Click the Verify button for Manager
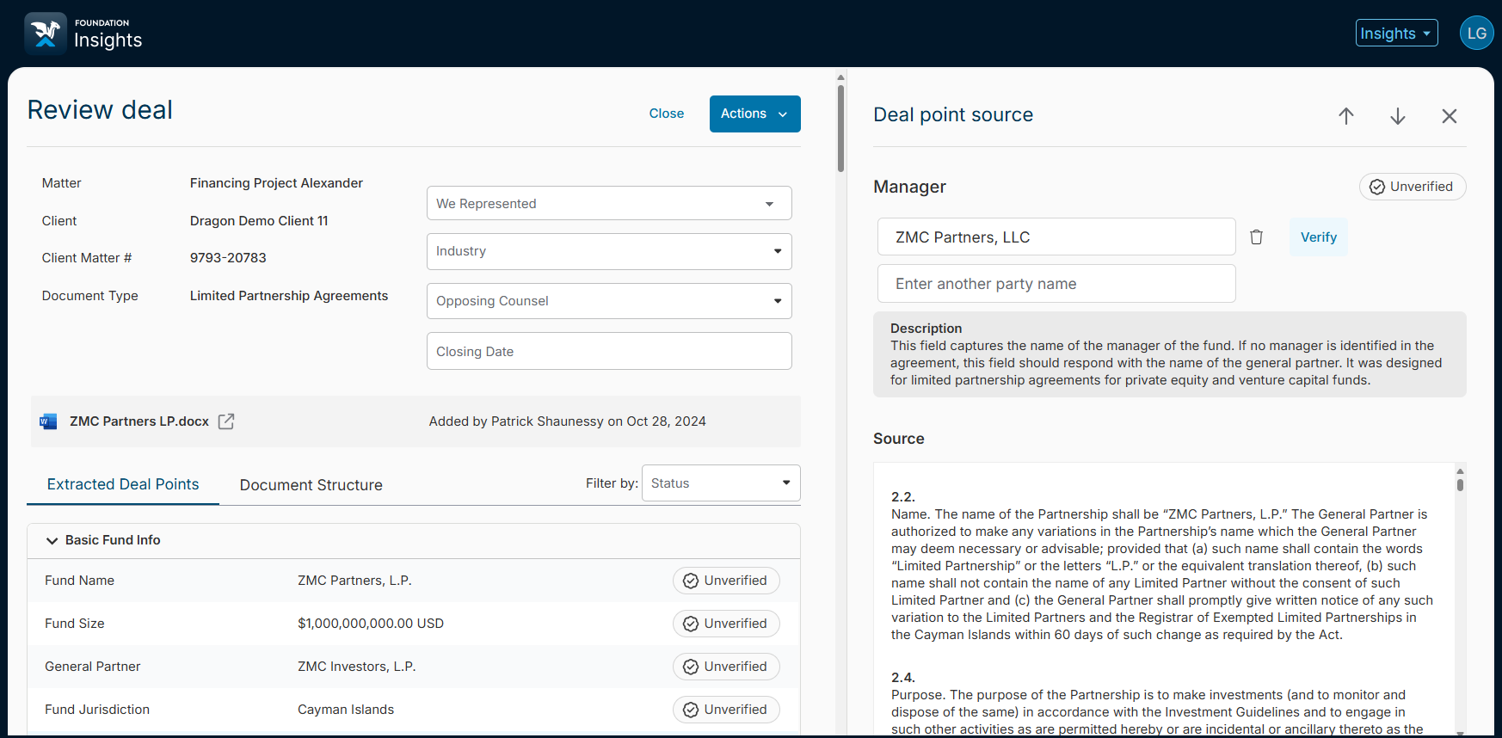 (x=1318, y=237)
